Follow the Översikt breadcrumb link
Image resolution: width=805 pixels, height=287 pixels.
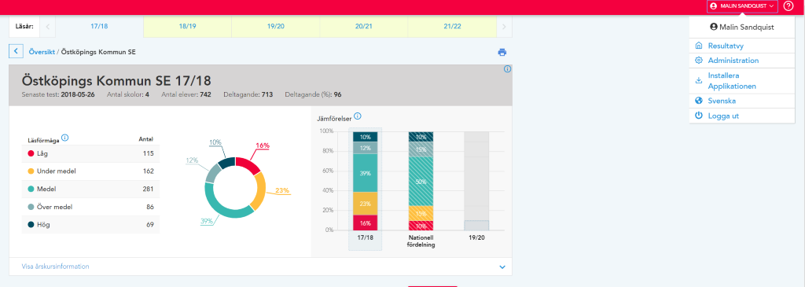[x=42, y=52]
